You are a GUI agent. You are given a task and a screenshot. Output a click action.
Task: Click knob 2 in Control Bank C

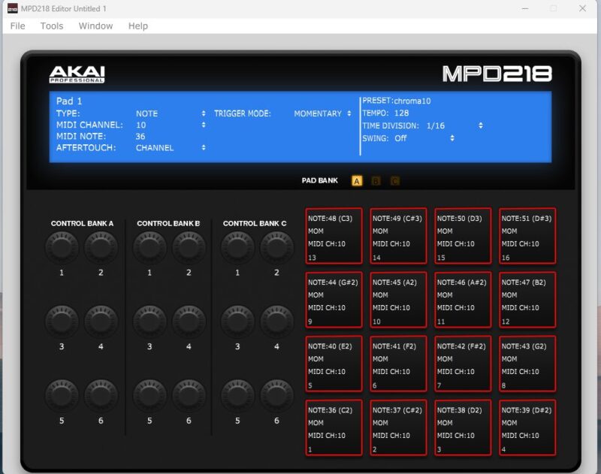pos(276,248)
